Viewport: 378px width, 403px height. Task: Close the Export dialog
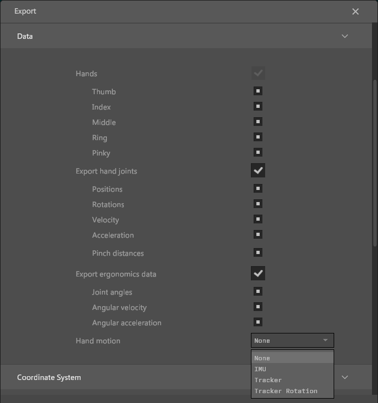pos(356,11)
